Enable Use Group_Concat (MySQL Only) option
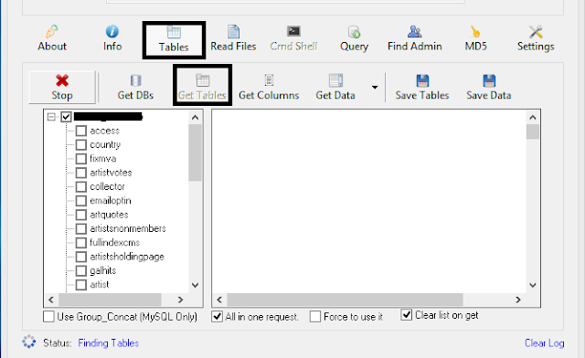 [48, 317]
